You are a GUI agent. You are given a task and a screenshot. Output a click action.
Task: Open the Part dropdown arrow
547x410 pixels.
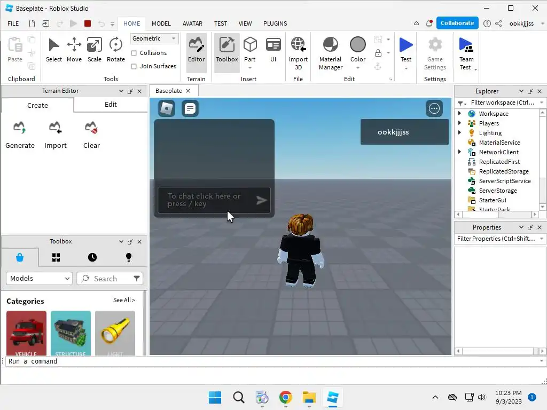pos(250,68)
